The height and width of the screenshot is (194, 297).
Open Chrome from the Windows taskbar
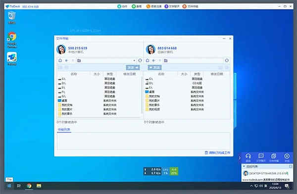coord(29,186)
